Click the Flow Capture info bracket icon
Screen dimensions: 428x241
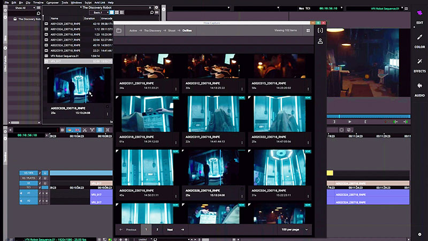pyautogui.click(x=320, y=31)
